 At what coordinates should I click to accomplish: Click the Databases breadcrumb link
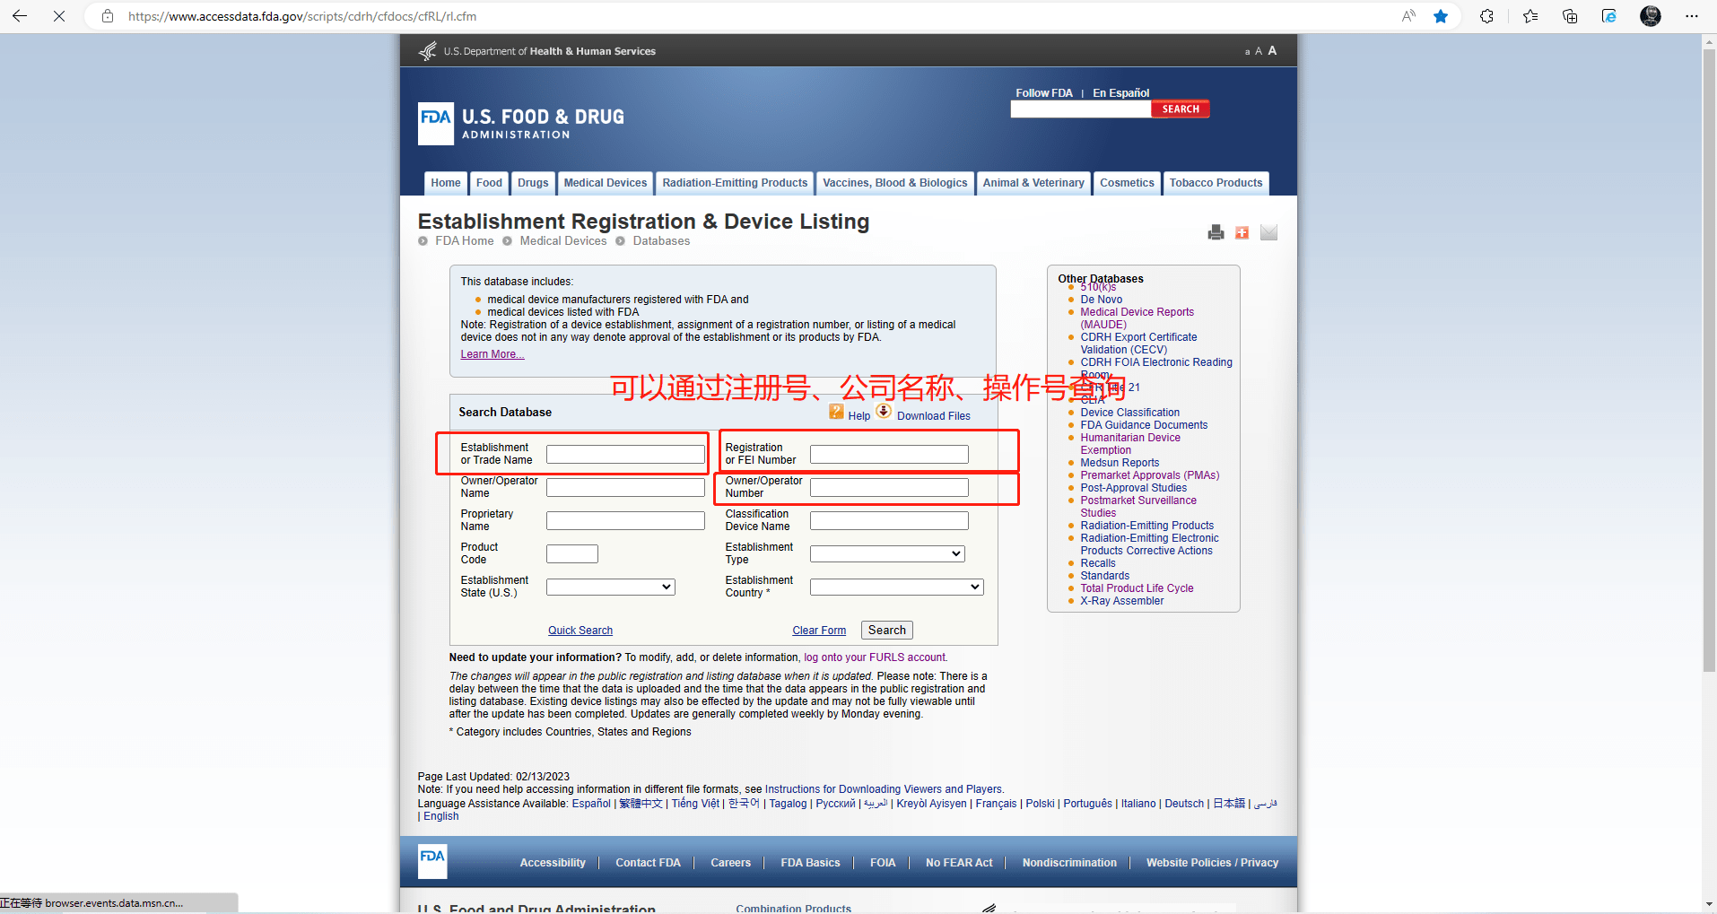pyautogui.click(x=661, y=241)
